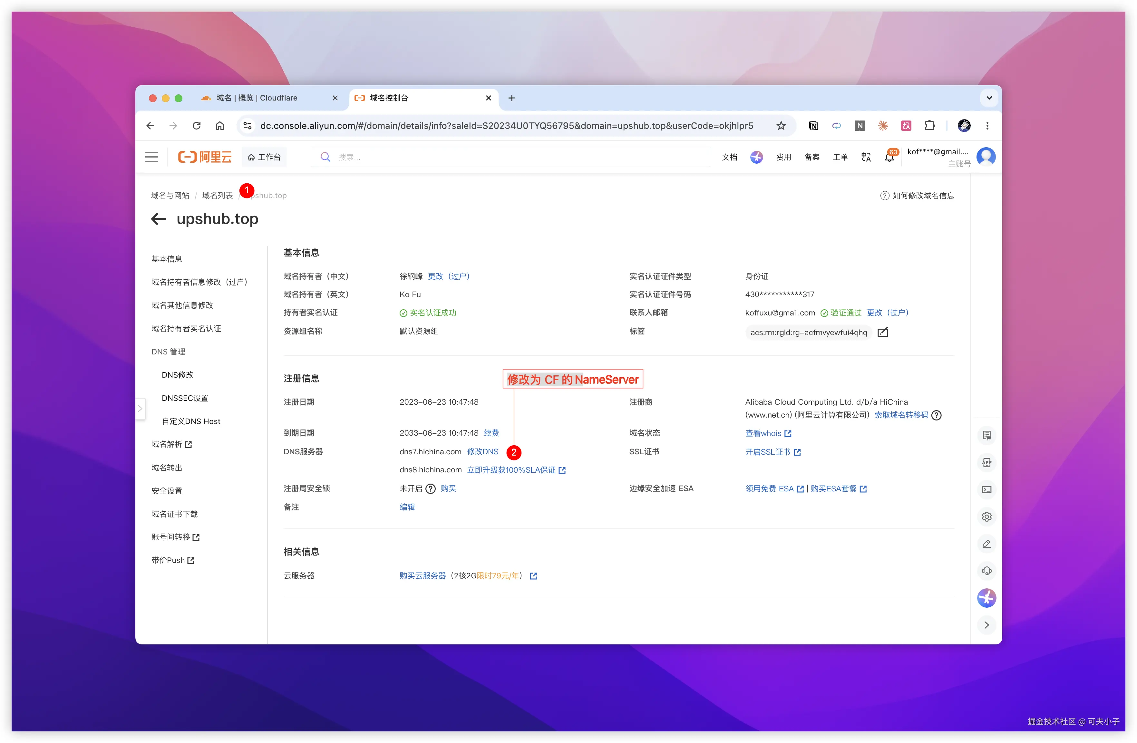The height and width of the screenshot is (743, 1137).
Task: Click the browser address bar URL
Action: click(506, 126)
